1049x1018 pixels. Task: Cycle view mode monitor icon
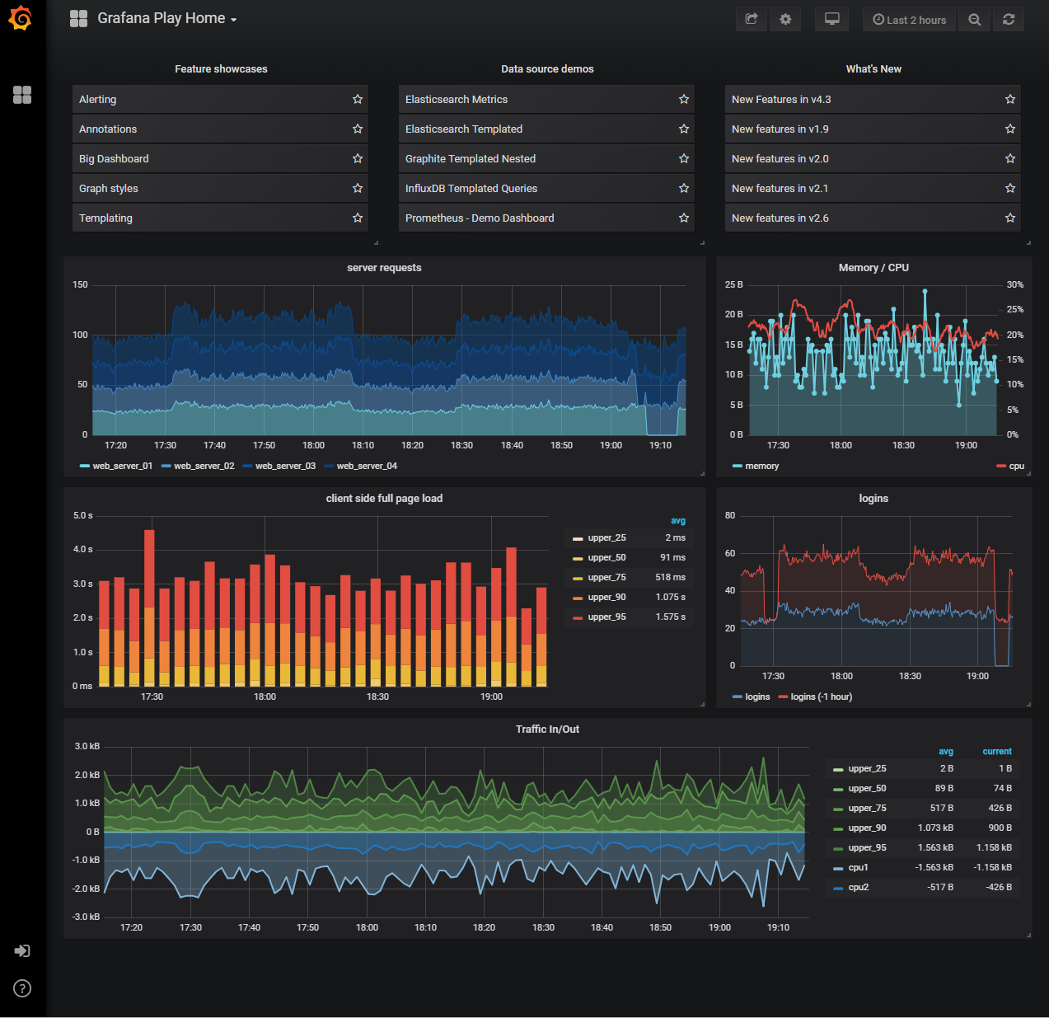click(x=832, y=19)
